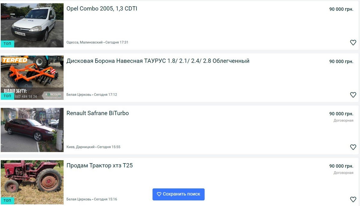Image resolution: width=360 pixels, height=206 pixels.
Task: Save the Трактор хтз Т25 listing heart
Action: (x=353, y=199)
